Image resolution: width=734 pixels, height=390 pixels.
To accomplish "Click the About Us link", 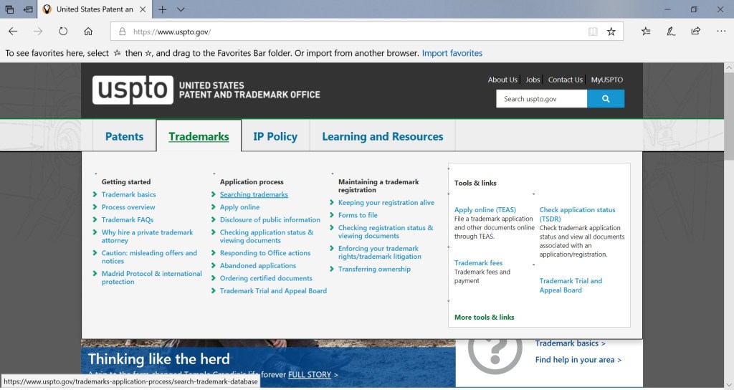I will [502, 80].
